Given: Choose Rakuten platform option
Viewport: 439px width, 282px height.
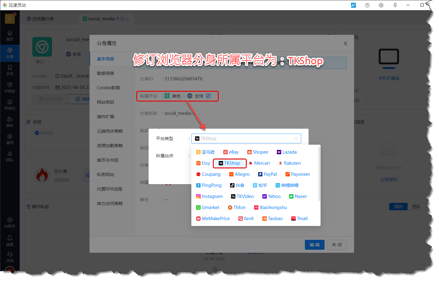Looking at the screenshot, I should [289, 163].
